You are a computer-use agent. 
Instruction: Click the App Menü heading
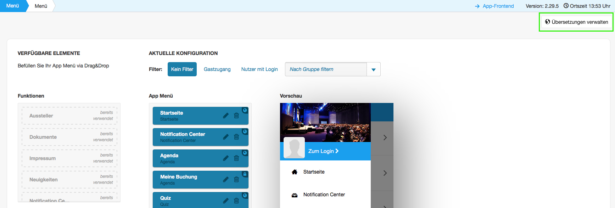tap(161, 96)
